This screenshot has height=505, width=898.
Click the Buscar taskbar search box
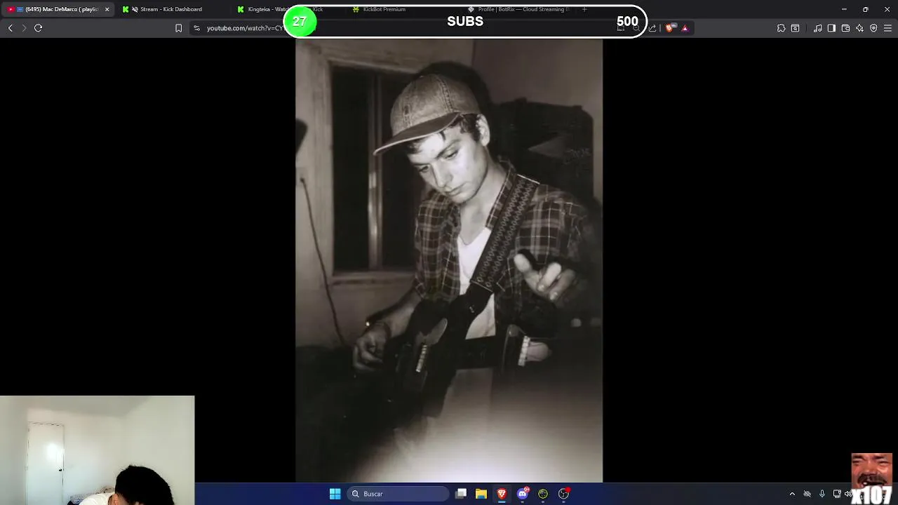[x=398, y=494]
